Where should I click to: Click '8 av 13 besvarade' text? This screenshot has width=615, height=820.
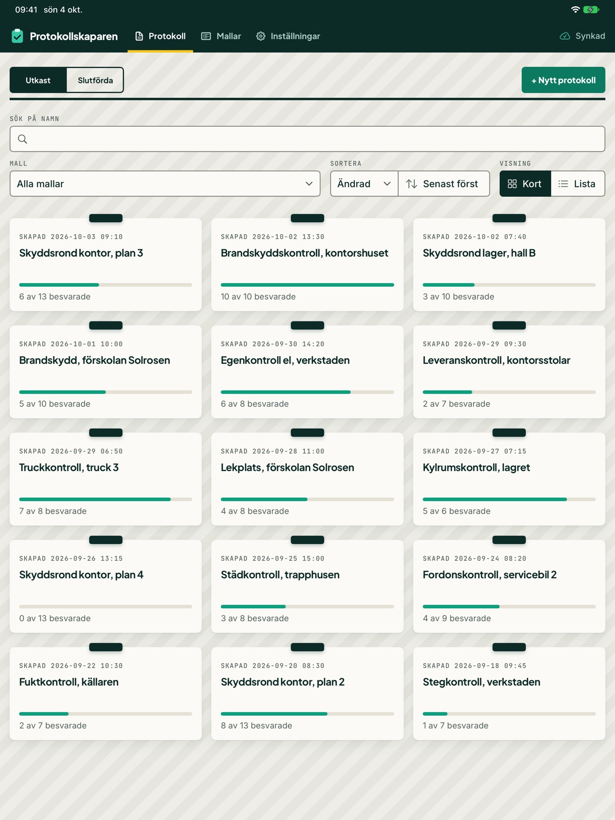pos(256,726)
